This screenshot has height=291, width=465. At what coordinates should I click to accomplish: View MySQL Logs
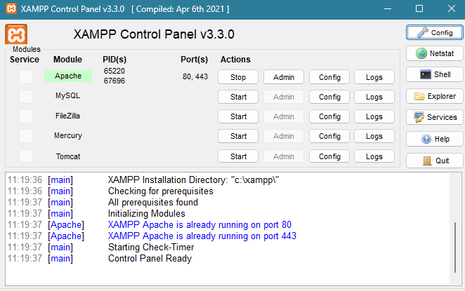click(374, 97)
